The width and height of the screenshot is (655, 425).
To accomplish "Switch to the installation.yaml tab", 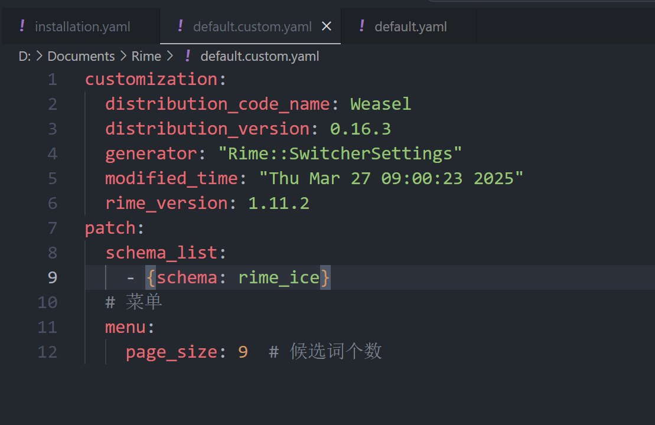I will pos(82,27).
